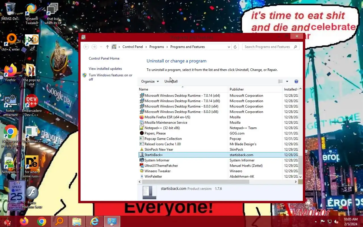Click the vertical scrollbar down arrow
363x227 pixels.
pos(301,177)
